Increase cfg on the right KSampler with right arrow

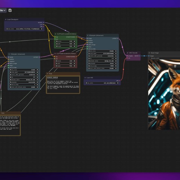pyautogui.click(x=116, y=58)
